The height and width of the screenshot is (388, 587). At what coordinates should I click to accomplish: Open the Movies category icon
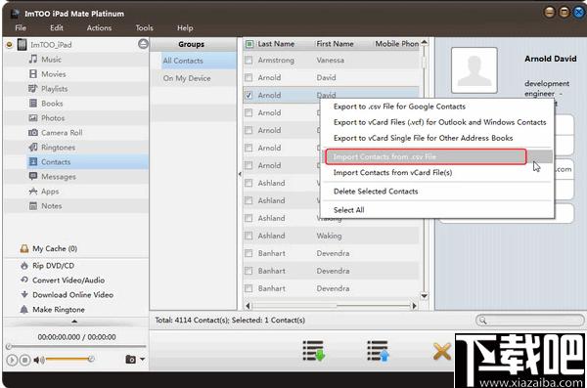point(33,73)
